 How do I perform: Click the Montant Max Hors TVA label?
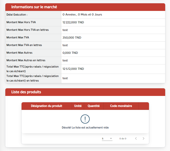[x=21, y=22]
